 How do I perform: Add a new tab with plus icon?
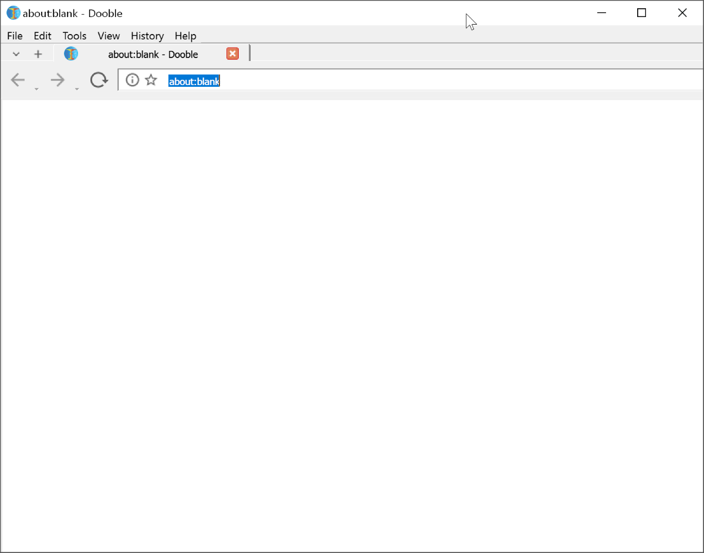[x=38, y=54]
